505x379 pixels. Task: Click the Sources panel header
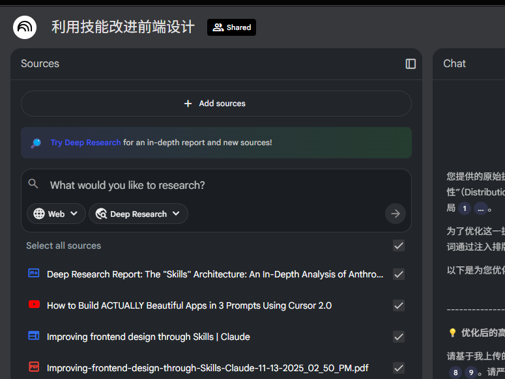click(40, 64)
